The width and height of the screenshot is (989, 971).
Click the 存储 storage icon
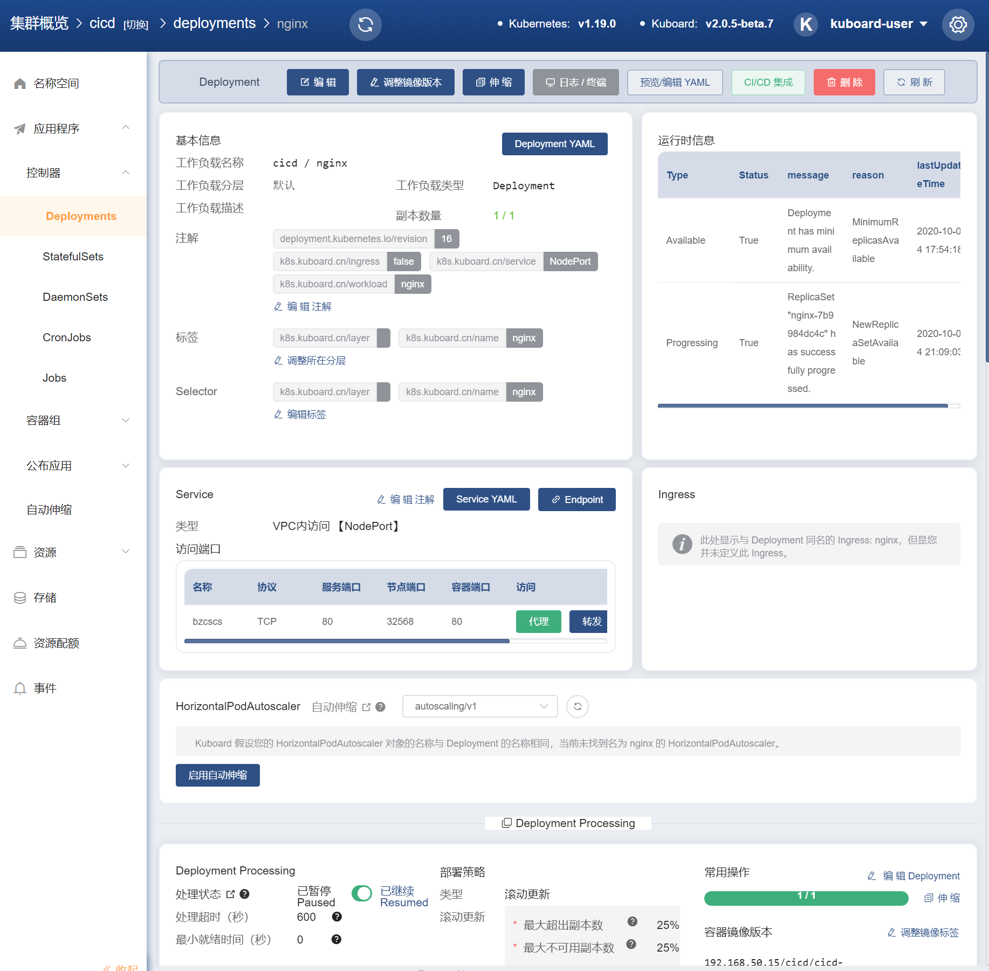(x=20, y=597)
